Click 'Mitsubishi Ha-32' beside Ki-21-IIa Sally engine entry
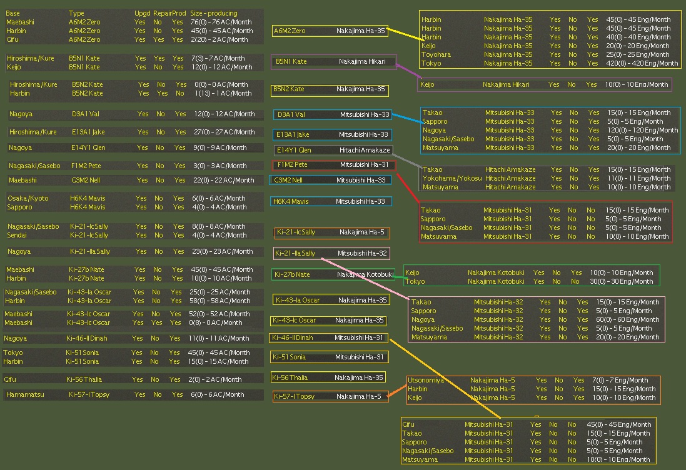 (x=362, y=253)
